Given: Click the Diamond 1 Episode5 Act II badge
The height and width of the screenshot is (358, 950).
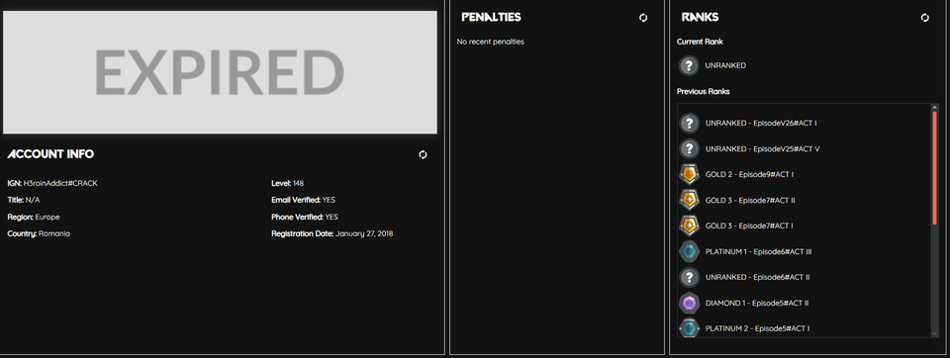Looking at the screenshot, I should click(x=689, y=303).
